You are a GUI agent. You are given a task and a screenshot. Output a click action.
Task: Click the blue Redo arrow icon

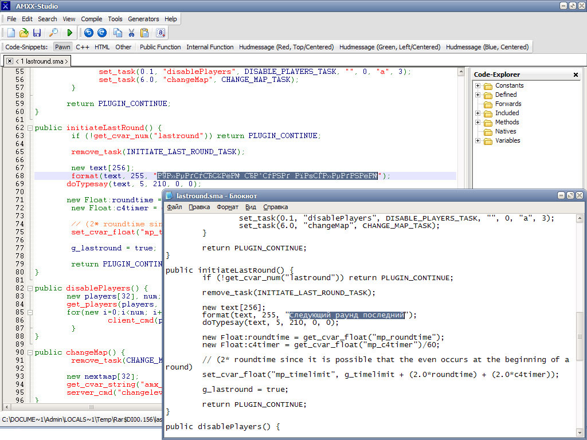coord(102,33)
